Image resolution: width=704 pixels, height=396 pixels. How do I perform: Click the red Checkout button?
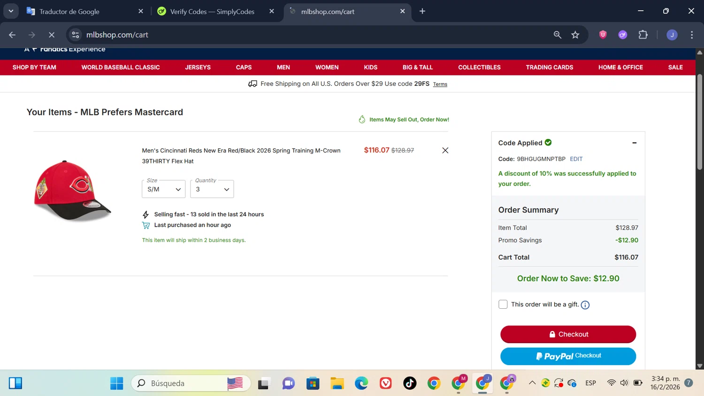(x=568, y=335)
